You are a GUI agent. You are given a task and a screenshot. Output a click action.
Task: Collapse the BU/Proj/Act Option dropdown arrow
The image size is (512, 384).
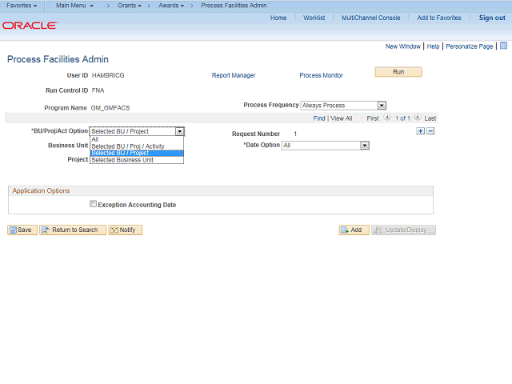179,131
